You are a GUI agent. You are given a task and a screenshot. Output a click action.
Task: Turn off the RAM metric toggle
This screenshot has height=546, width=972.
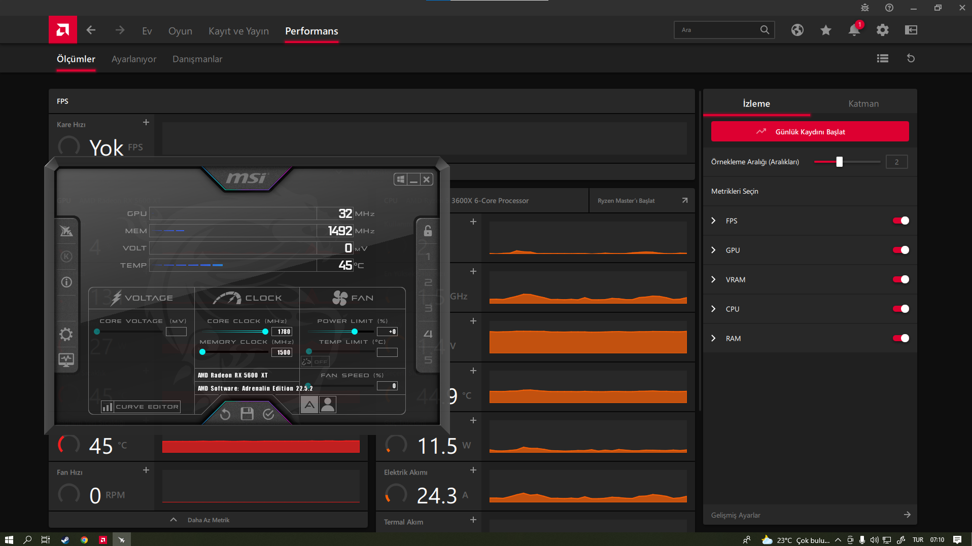click(x=900, y=338)
